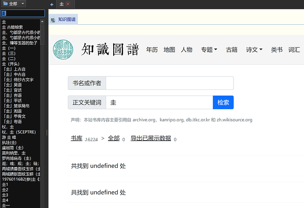Expand the 专题 dropdown menu
304x208 pixels.
pos(209,50)
